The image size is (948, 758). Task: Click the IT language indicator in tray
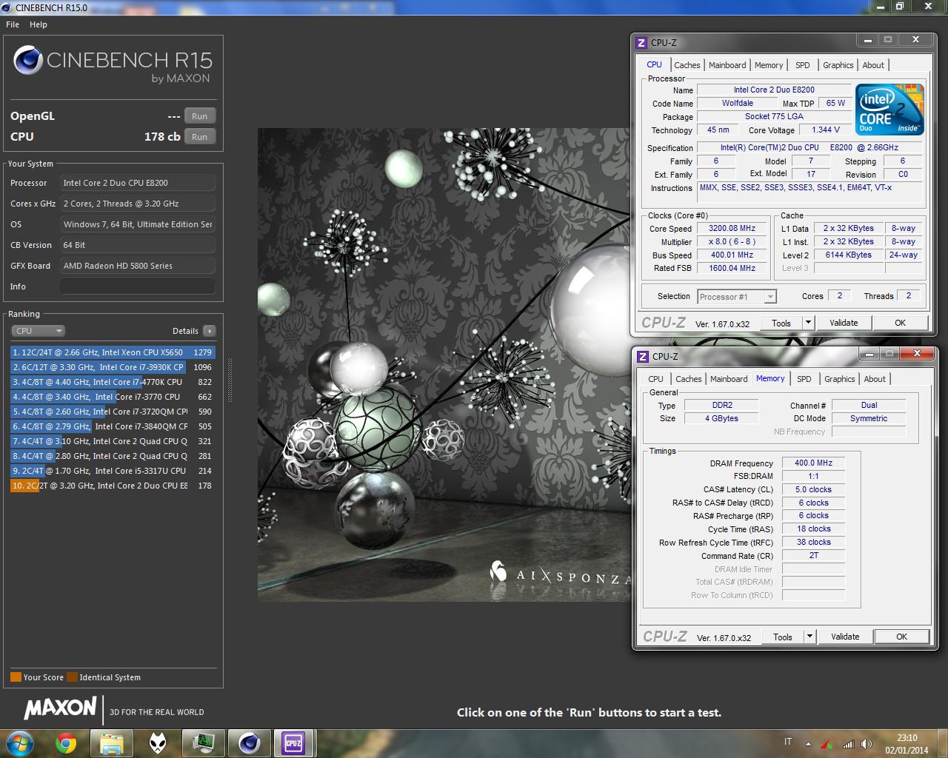(788, 742)
